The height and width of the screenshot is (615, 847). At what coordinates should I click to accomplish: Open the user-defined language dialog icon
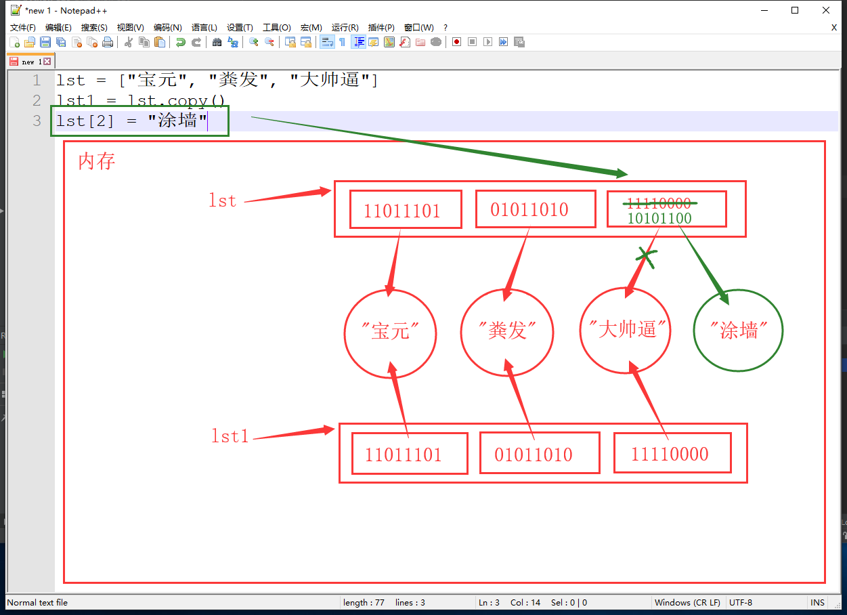(x=374, y=42)
